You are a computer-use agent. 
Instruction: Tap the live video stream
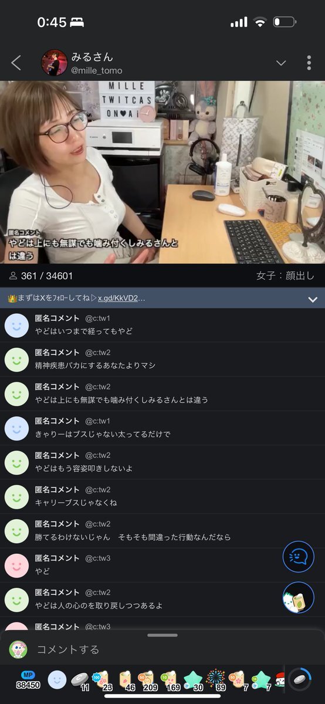point(162,172)
